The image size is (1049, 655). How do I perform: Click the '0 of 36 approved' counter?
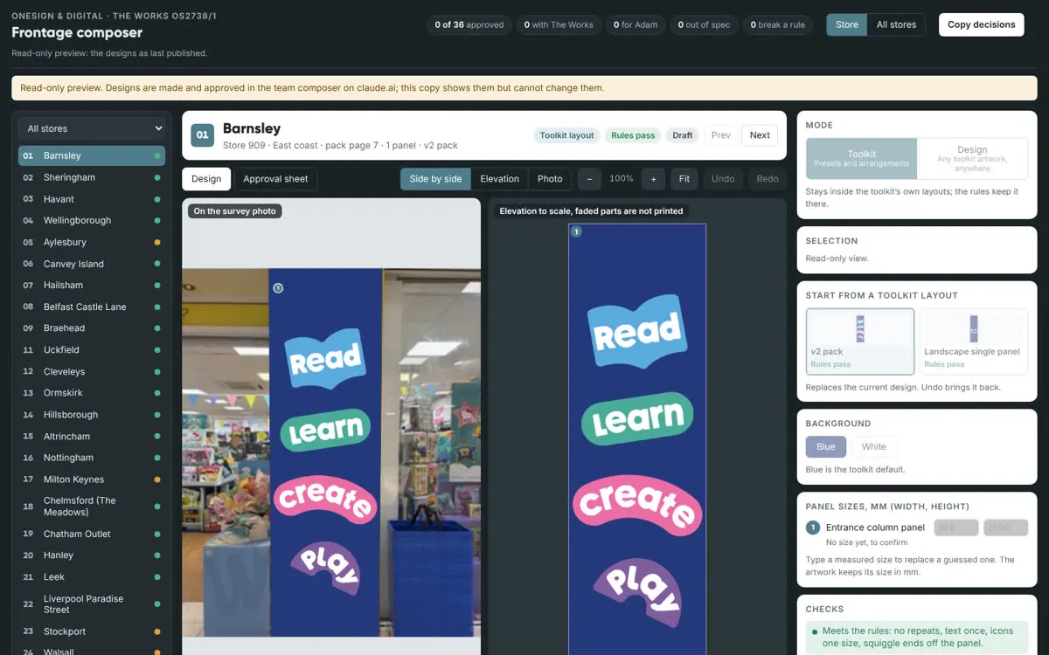[x=469, y=24]
